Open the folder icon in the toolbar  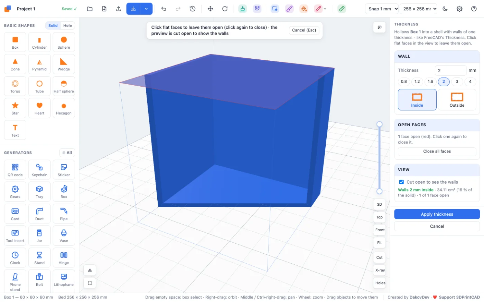tap(90, 9)
